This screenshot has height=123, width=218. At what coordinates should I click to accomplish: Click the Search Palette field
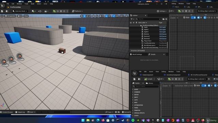[146, 86]
